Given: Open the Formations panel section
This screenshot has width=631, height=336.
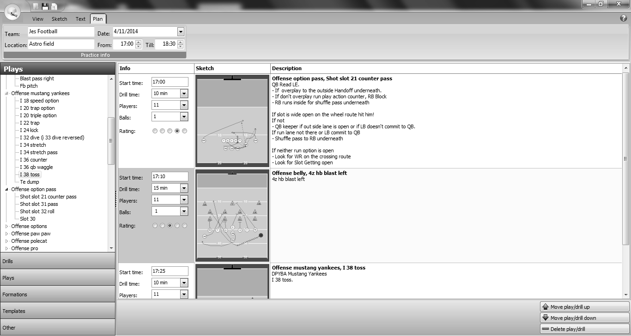Looking at the screenshot, I should tap(58, 294).
